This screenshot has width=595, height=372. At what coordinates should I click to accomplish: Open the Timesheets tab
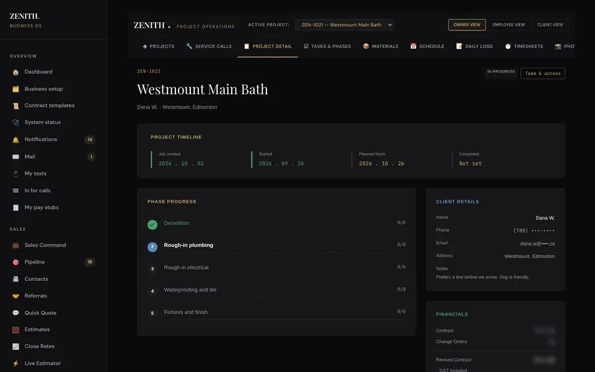tap(524, 46)
